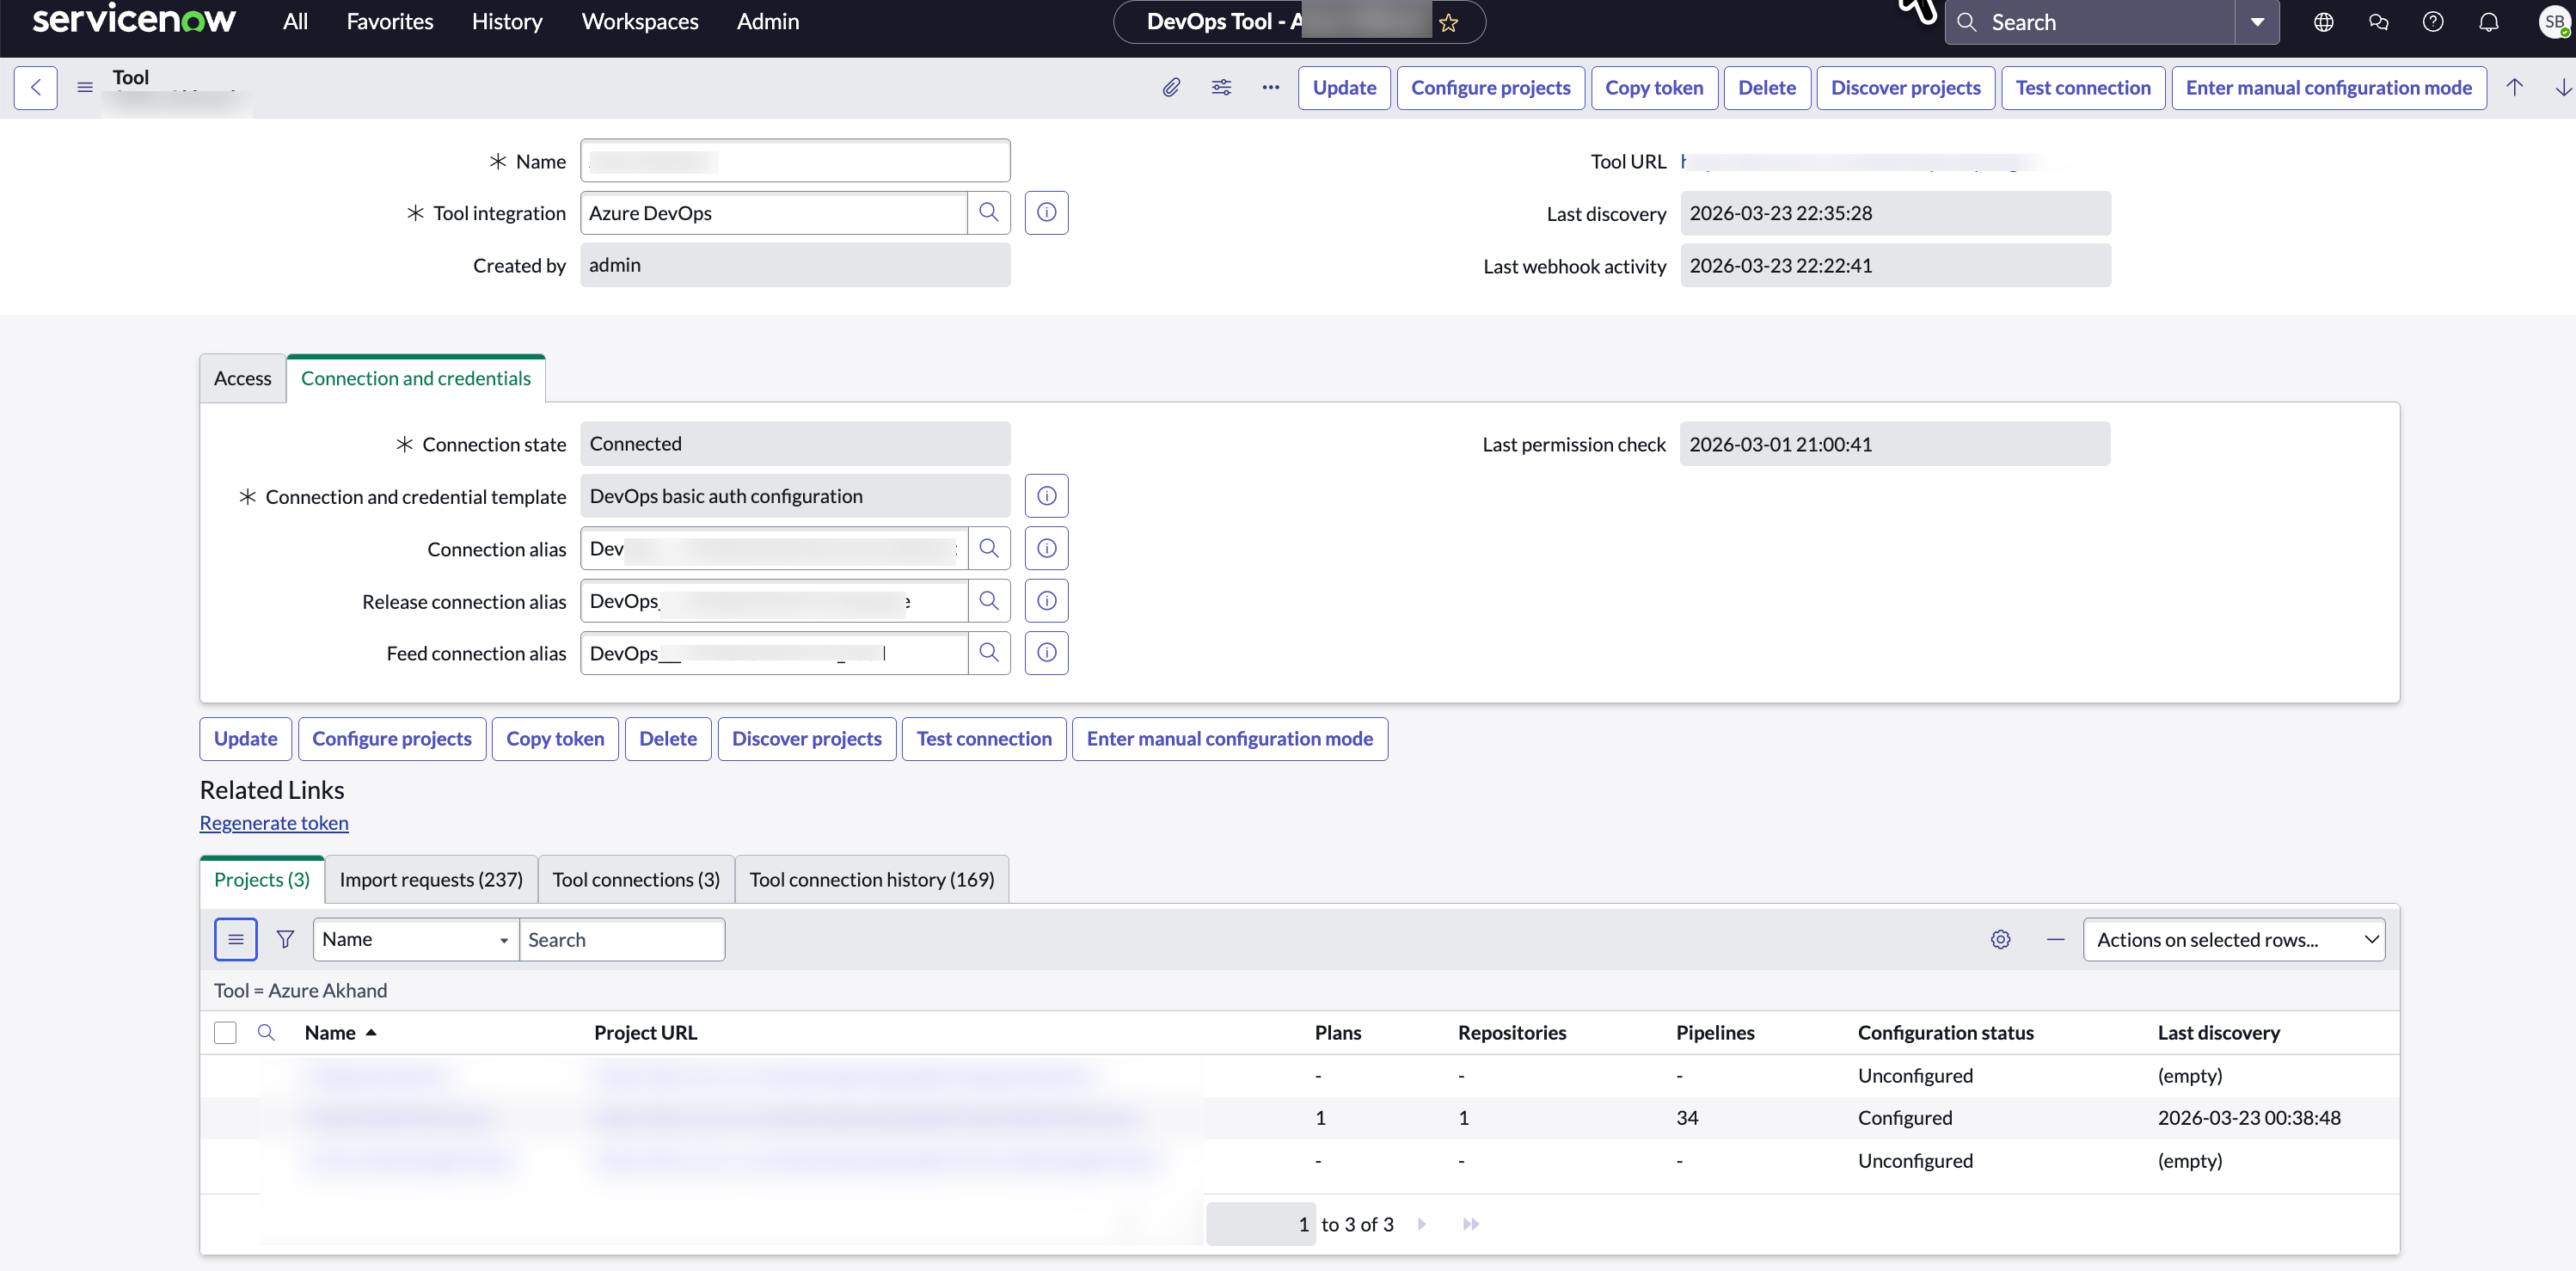
Task: Select Connection and credentials tab
Action: (x=416, y=378)
